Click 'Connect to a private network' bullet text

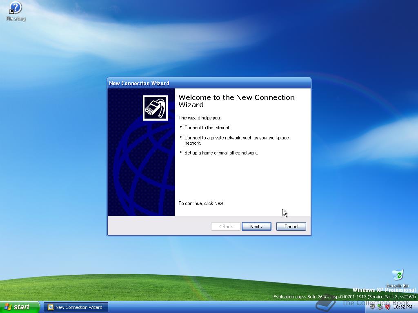coord(236,140)
